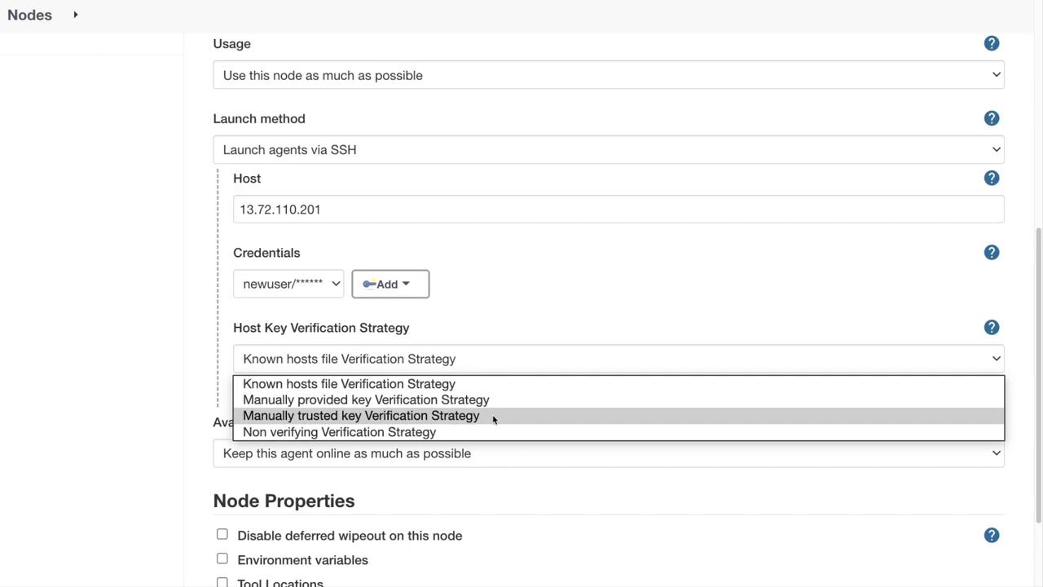
Task: Tick the Tool Locations checkbox
Action: pos(222,582)
